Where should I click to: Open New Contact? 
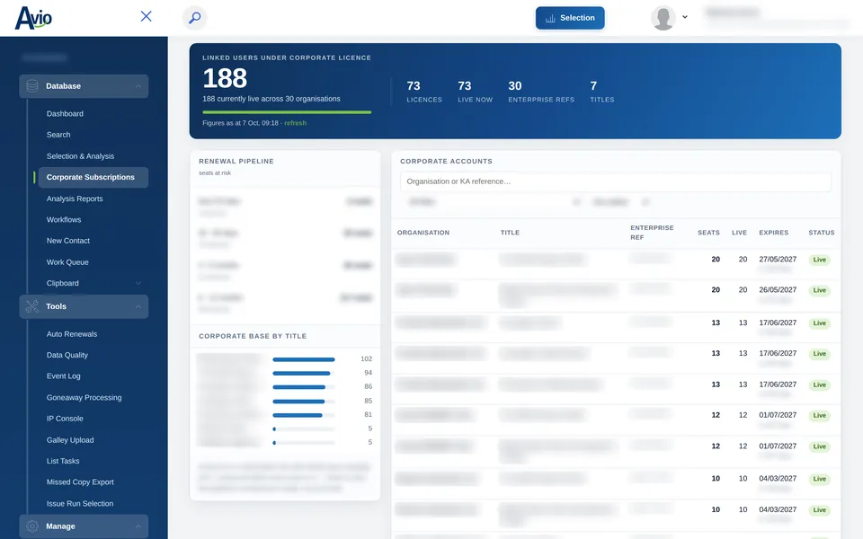68,241
